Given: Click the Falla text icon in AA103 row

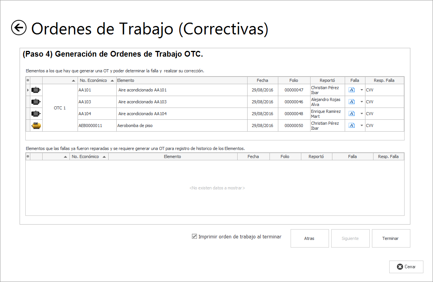Looking at the screenshot, I should pos(352,102).
